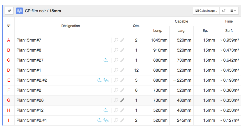The width and height of the screenshot is (245, 129).
Task: Click the dimensions help cube icon
Action: (224, 11)
